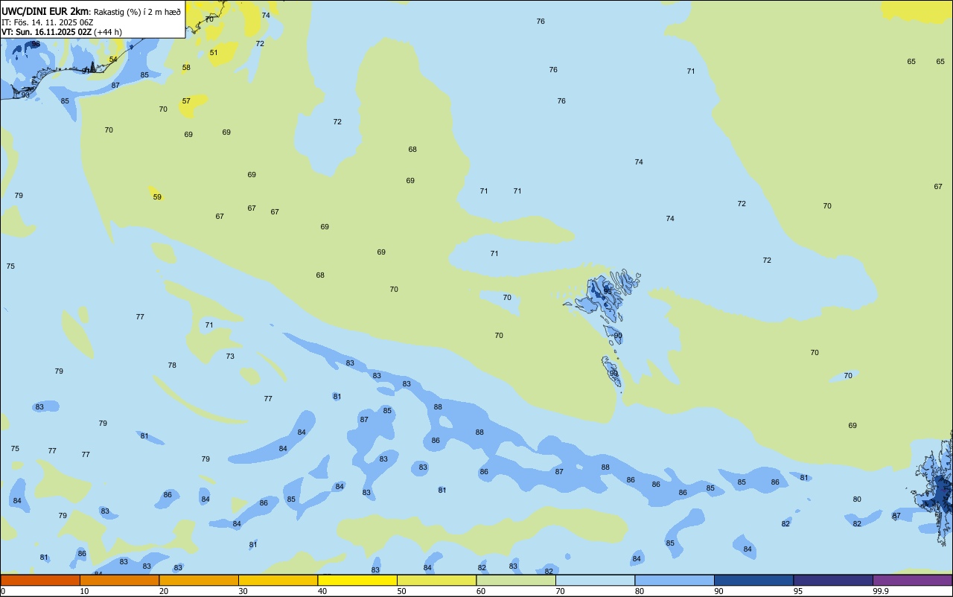This screenshot has height=597, width=953.
Task: Click the legend tick label 99.9
Action: (x=881, y=591)
